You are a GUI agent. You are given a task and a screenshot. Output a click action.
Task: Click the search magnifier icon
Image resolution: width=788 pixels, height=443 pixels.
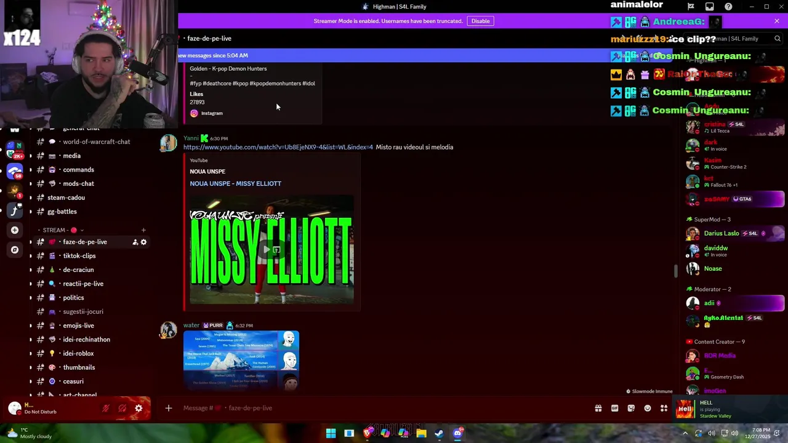click(777, 39)
